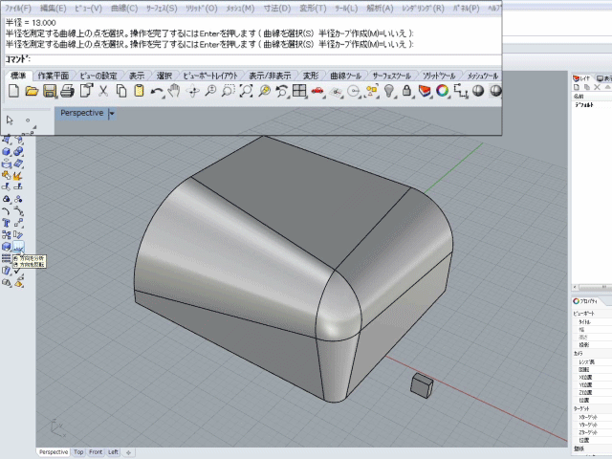The image size is (612, 459).
Task: Switch to the 曲線ツール toolbar tab
Action: 345,76
